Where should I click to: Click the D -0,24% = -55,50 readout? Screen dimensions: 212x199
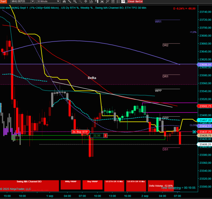click(x=185, y=8)
